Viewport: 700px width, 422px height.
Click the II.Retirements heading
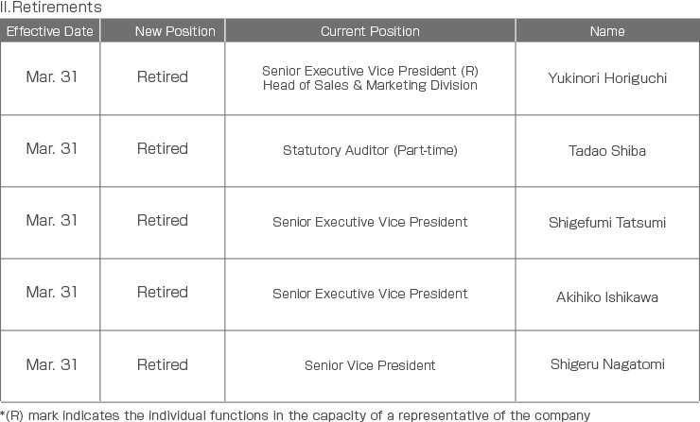click(x=51, y=8)
